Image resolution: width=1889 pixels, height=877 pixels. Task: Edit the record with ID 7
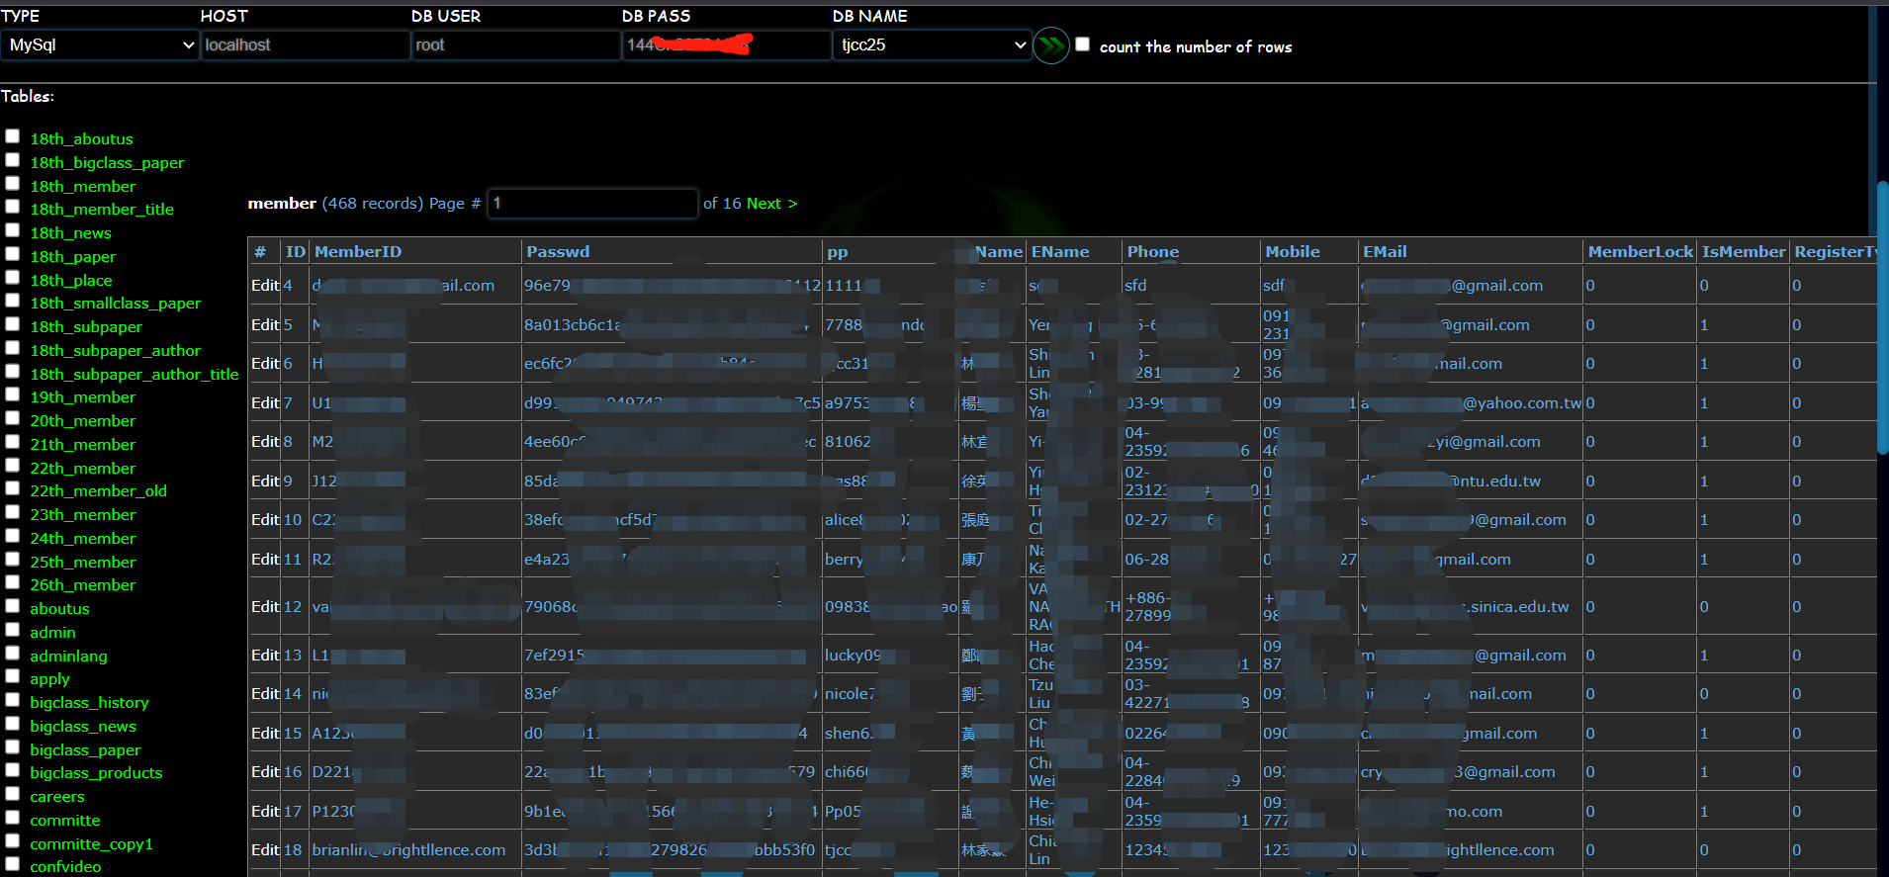tap(265, 402)
